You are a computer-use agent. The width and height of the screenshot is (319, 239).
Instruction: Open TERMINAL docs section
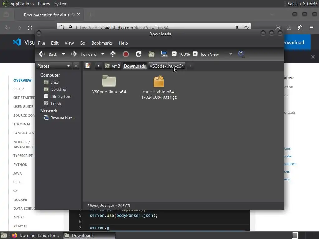pos(22,124)
